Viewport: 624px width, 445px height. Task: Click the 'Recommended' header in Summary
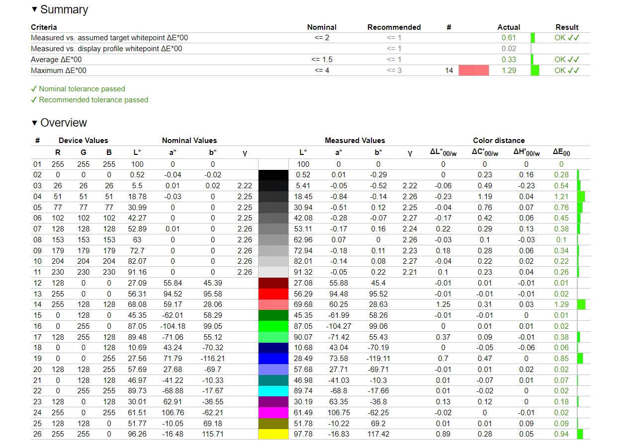(x=394, y=27)
